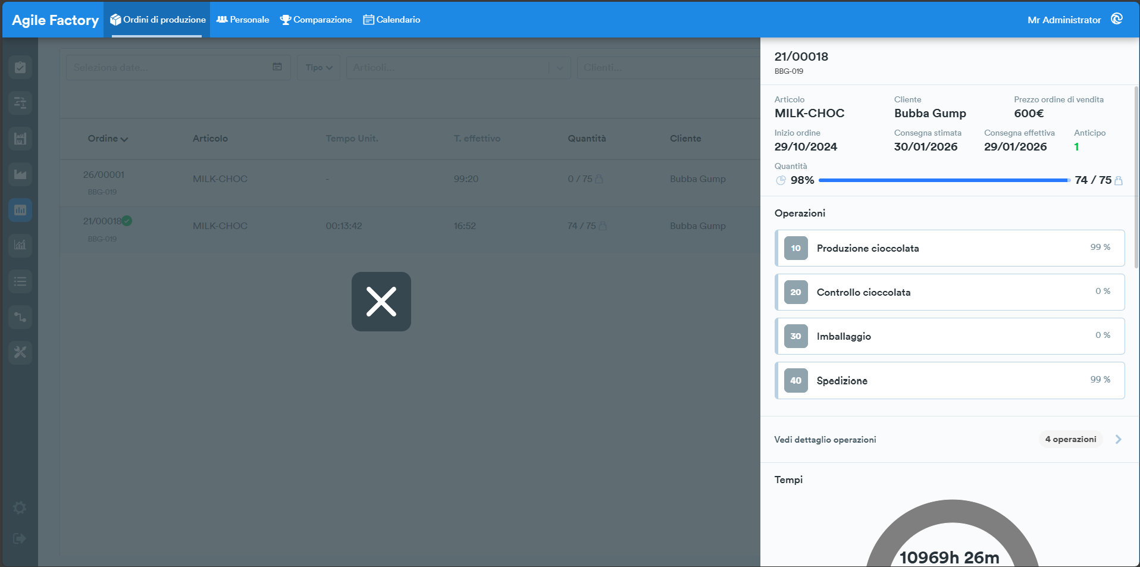This screenshot has height=567, width=1140.
Task: Click the Clienti filter field
Action: coord(668,67)
